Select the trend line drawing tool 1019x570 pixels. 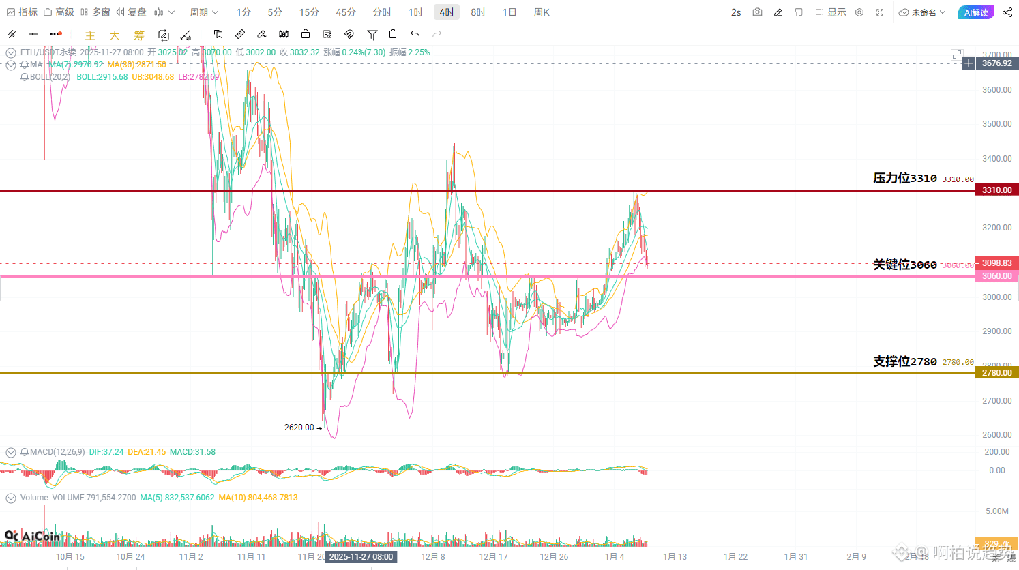(12, 34)
